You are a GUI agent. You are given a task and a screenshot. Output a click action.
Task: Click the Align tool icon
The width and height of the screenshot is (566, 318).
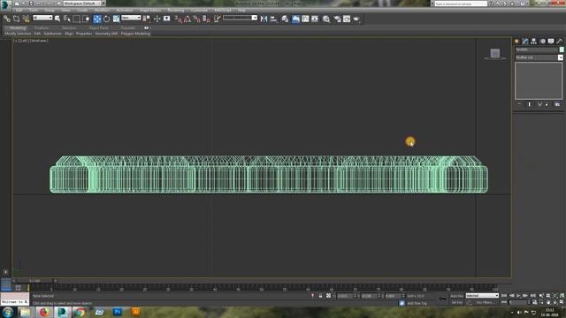point(273,19)
